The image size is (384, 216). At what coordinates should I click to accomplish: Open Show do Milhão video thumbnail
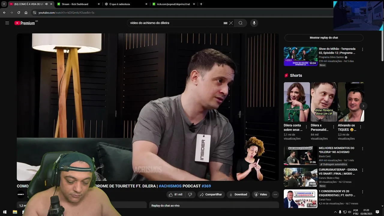(x=301, y=56)
